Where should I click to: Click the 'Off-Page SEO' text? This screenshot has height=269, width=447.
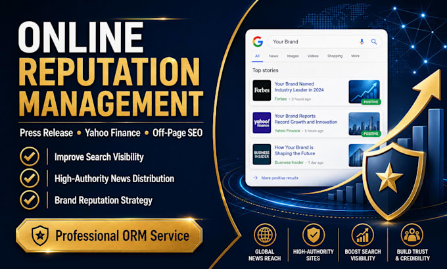(x=177, y=133)
